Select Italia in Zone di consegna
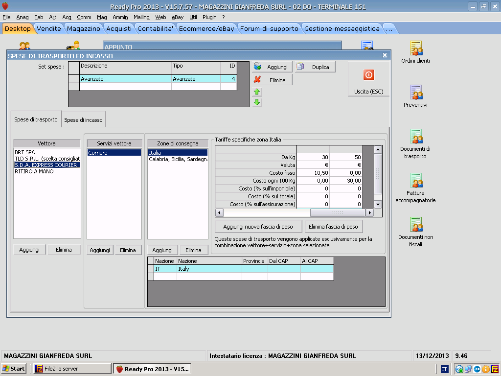The height and width of the screenshot is (376, 501). (178, 153)
